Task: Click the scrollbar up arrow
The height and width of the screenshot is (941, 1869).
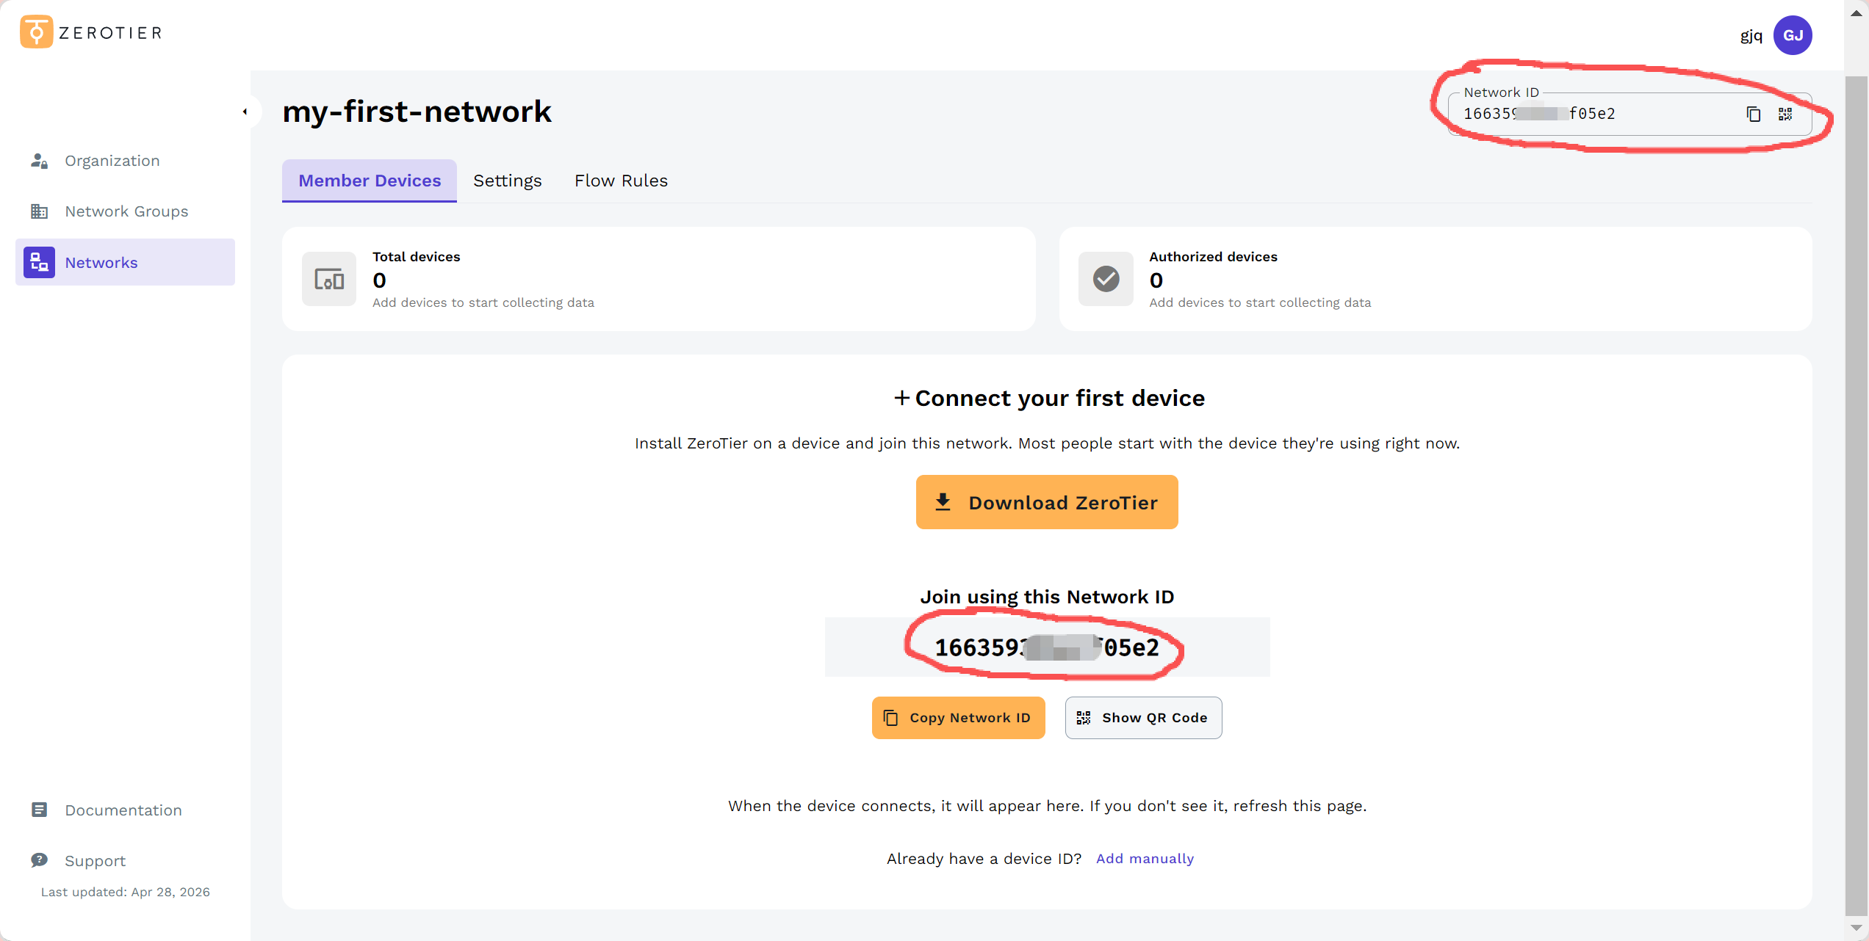Action: pos(1857,12)
